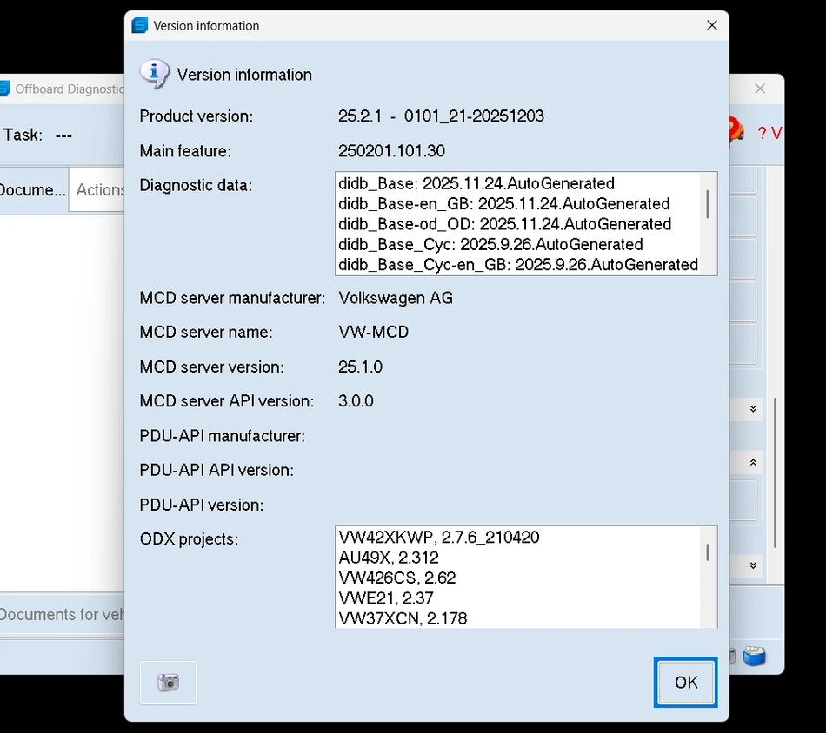
Task: Click MCD server version value 25.1.0
Action: pyautogui.click(x=360, y=366)
